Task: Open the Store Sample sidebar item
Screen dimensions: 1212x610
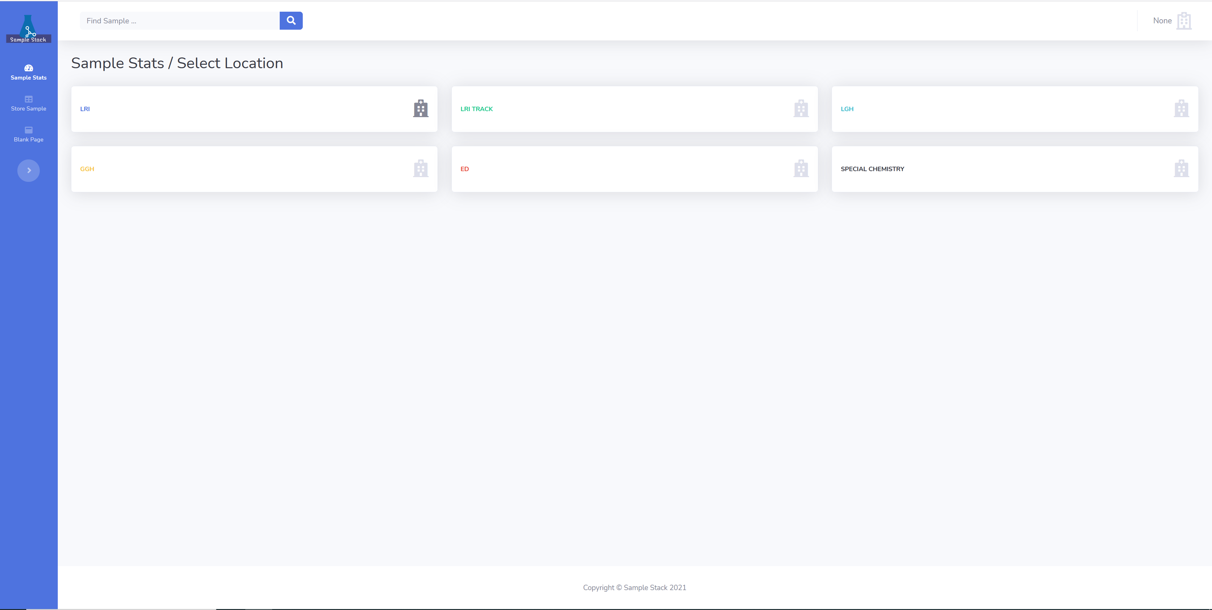Action: pos(29,104)
